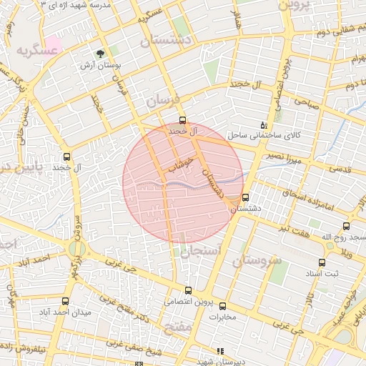
Task: Select آل خجند bus stop touching red circle
Action: (182, 120)
